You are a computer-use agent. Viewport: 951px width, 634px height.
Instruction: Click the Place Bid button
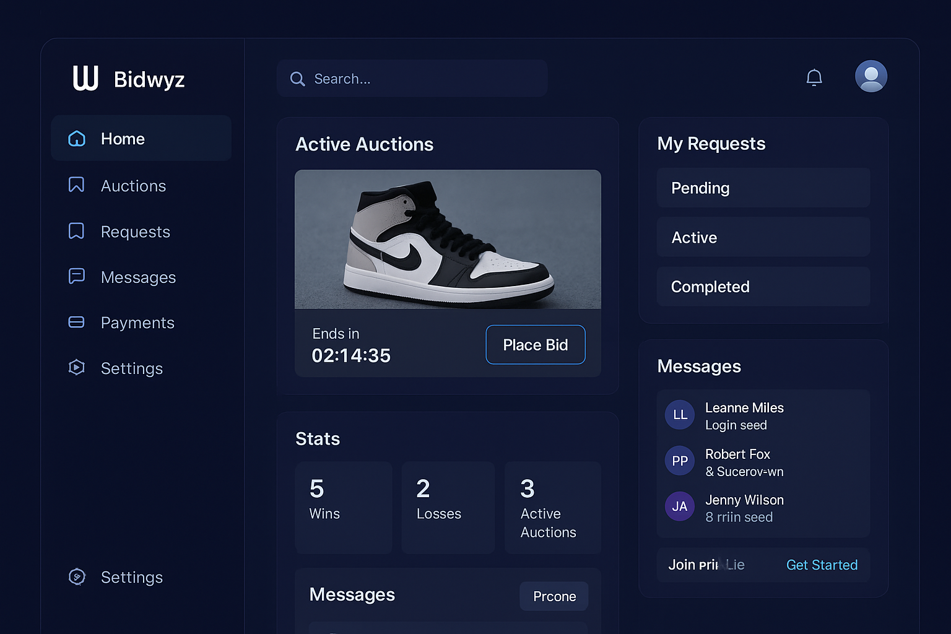pos(536,345)
